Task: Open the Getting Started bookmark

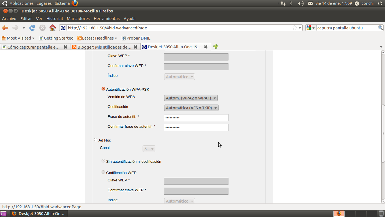Action: point(56,38)
